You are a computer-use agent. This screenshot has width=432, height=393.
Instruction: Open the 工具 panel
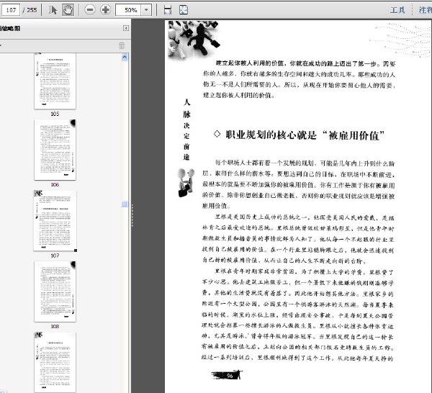point(397,10)
